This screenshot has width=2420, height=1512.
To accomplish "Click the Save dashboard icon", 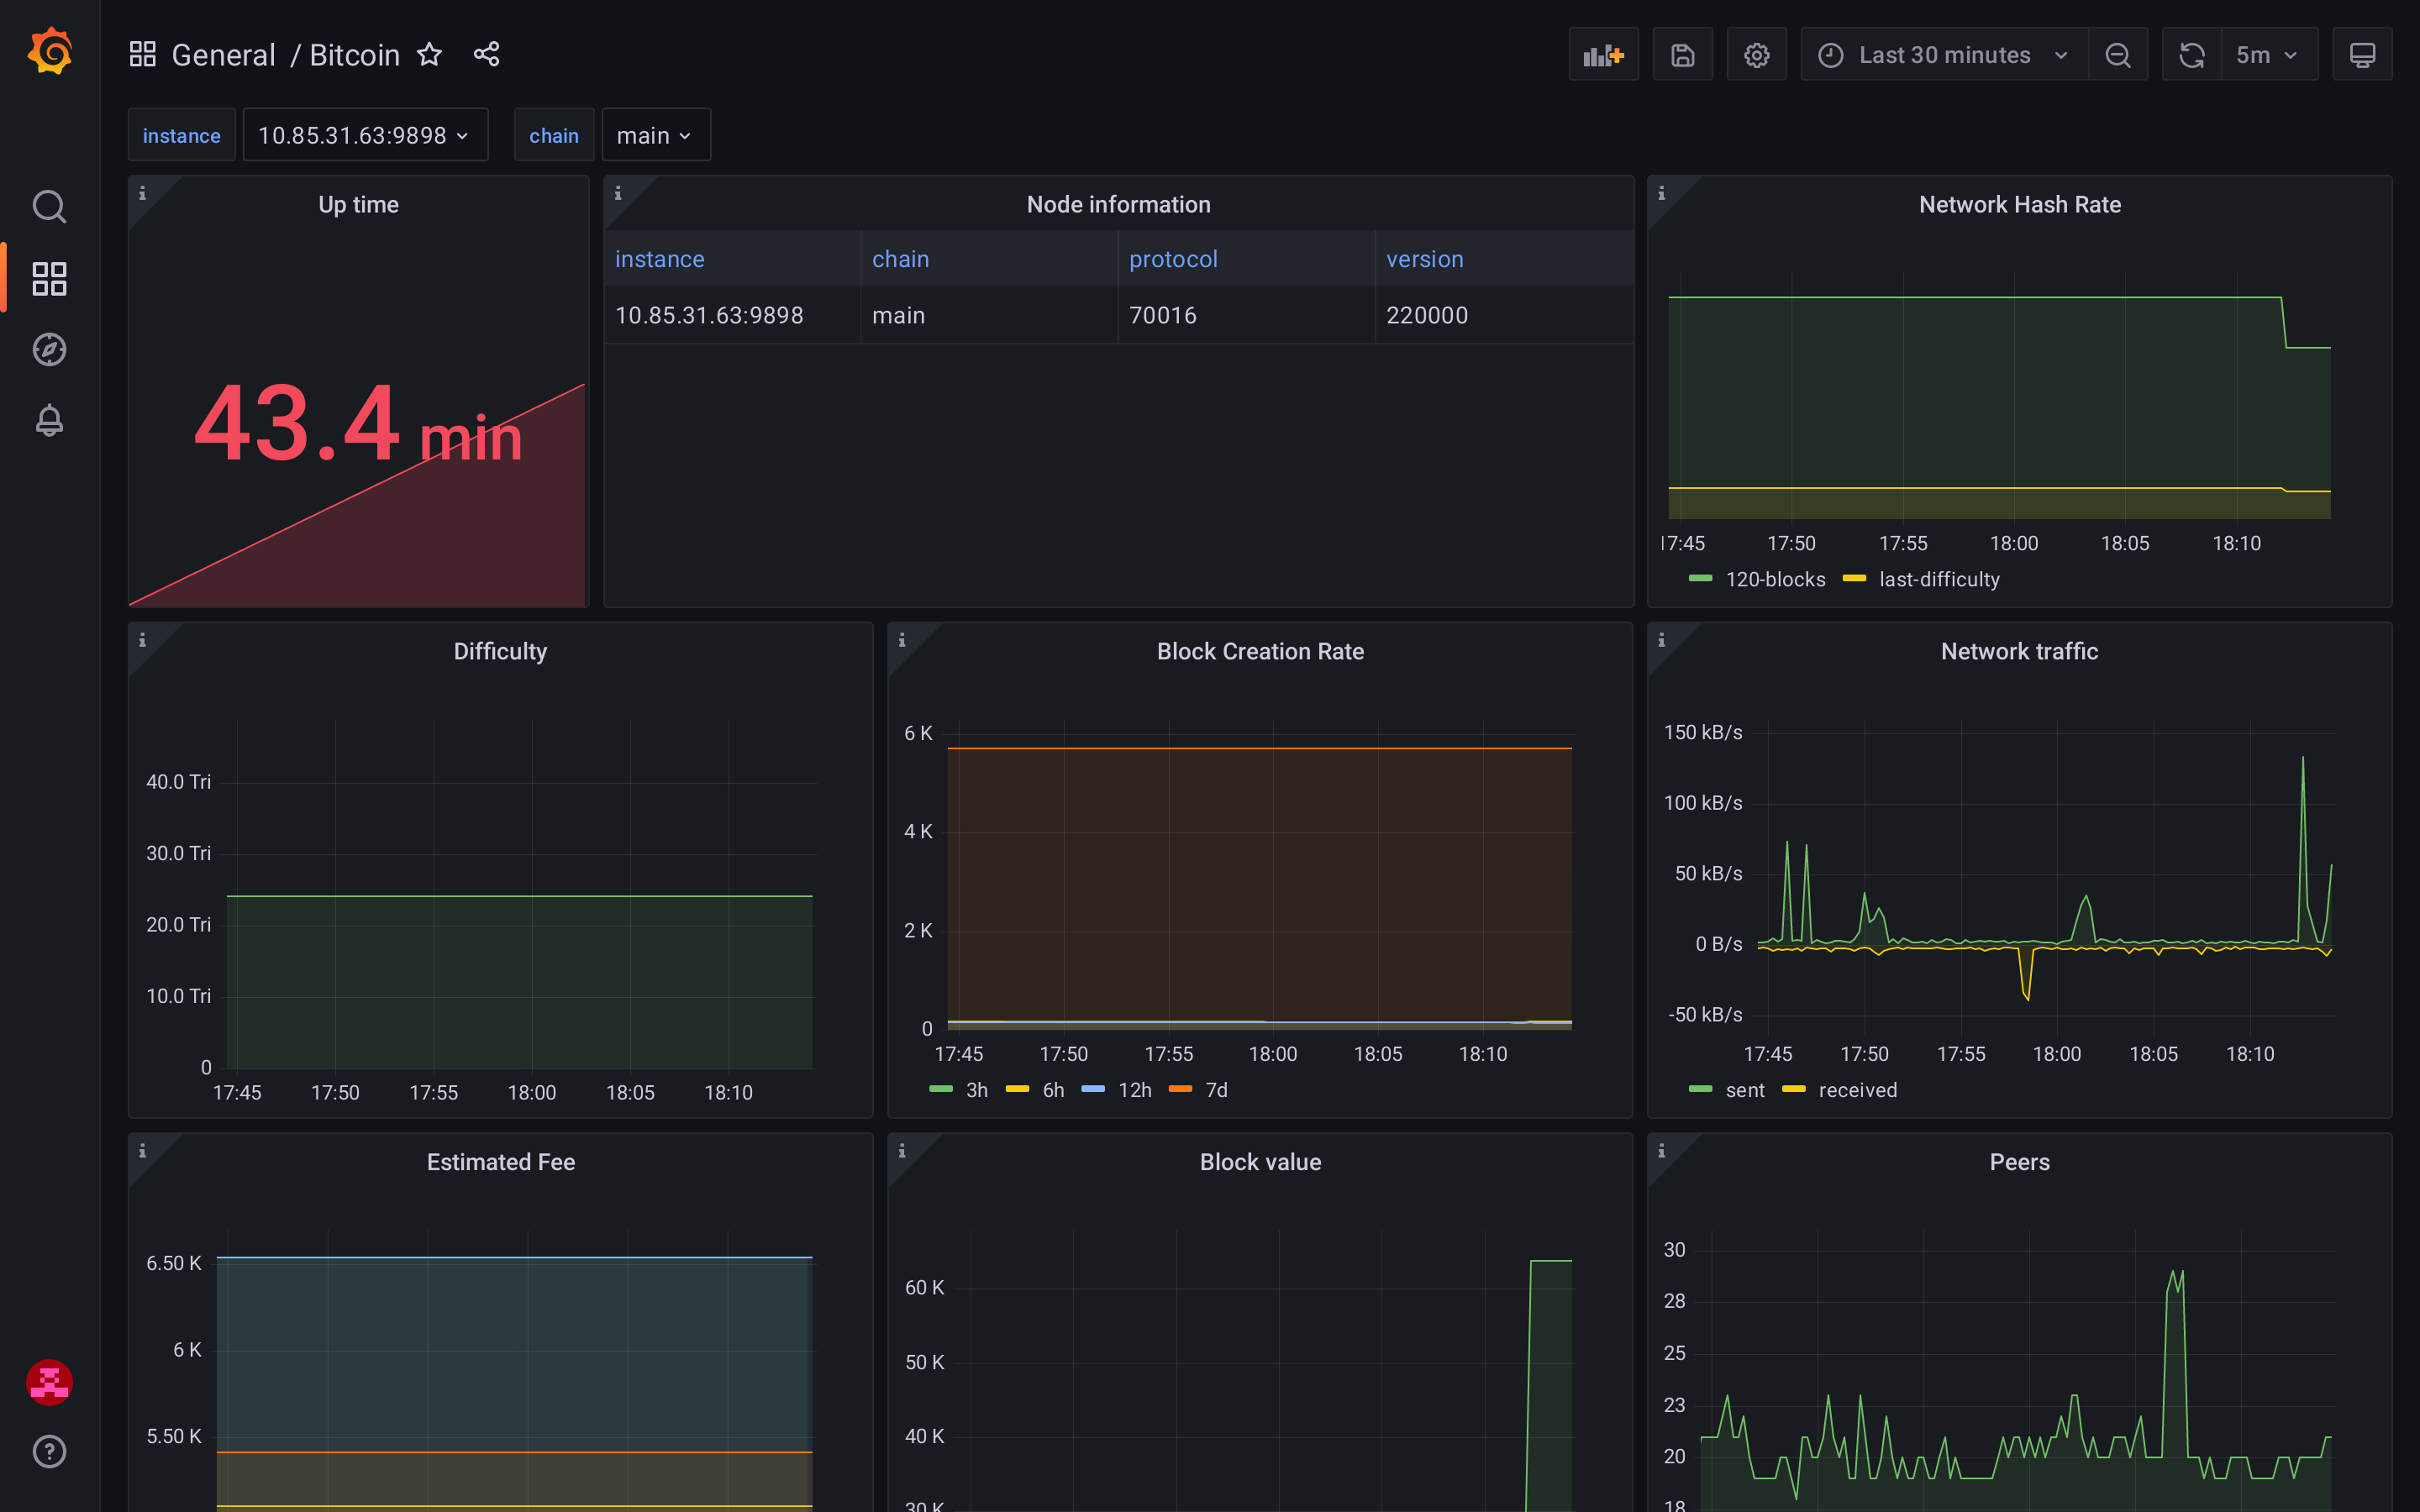I will click(1682, 55).
